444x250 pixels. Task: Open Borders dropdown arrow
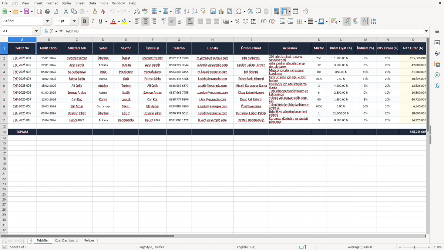point(305,21)
